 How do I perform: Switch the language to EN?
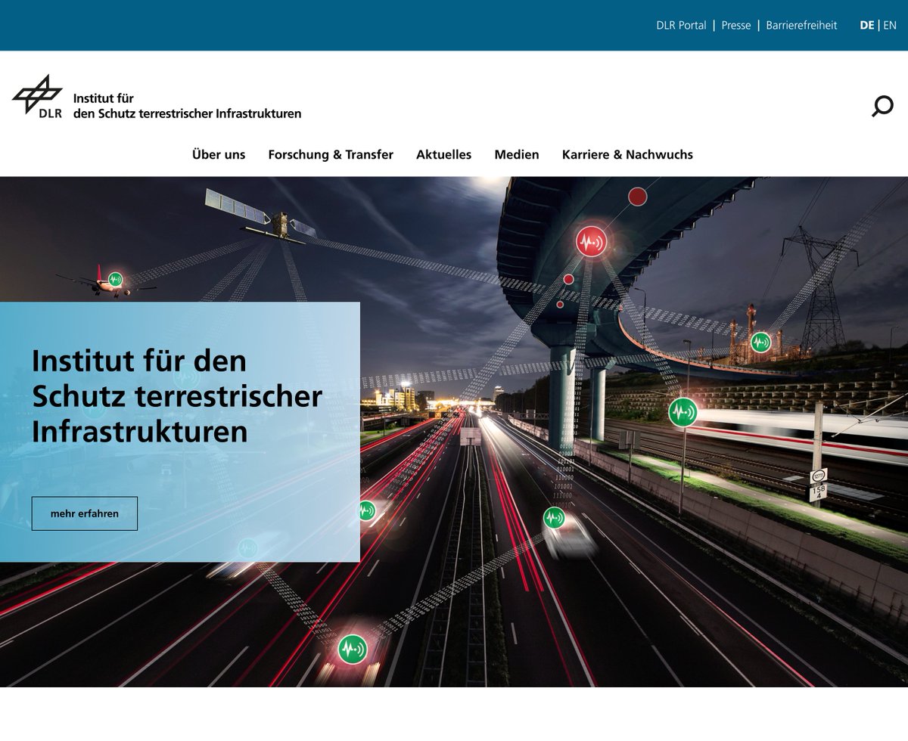click(x=890, y=25)
